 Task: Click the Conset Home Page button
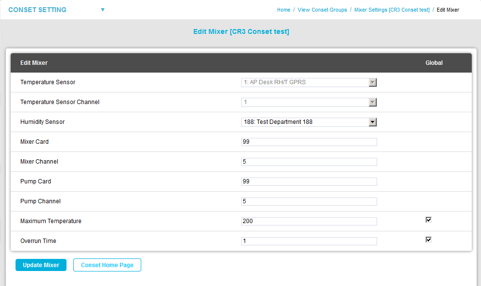[x=107, y=265]
